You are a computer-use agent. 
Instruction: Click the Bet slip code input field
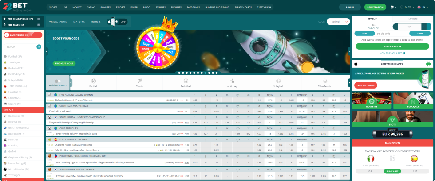click(392, 34)
